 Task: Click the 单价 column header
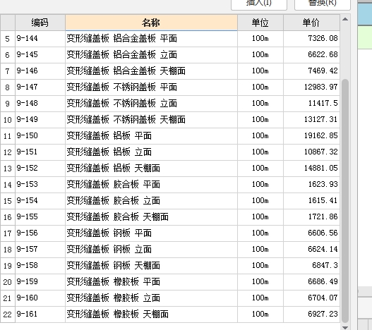coord(311,23)
